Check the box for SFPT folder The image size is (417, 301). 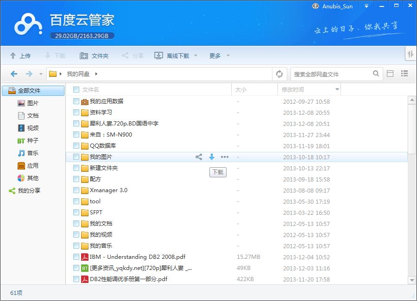76,213
